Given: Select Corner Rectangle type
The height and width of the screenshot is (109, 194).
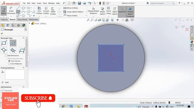Looking at the screenshot, I should click(4, 43).
